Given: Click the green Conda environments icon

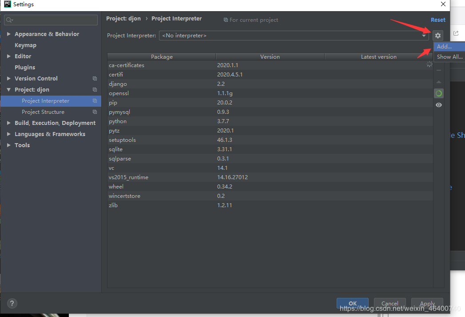Looking at the screenshot, I should [439, 93].
